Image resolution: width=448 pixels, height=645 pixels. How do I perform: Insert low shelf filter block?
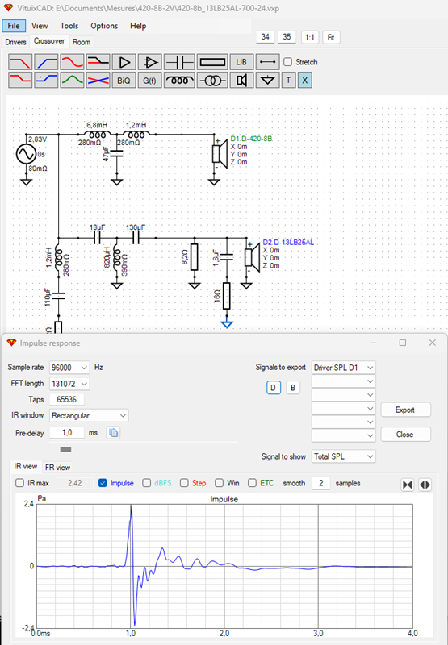(x=20, y=80)
